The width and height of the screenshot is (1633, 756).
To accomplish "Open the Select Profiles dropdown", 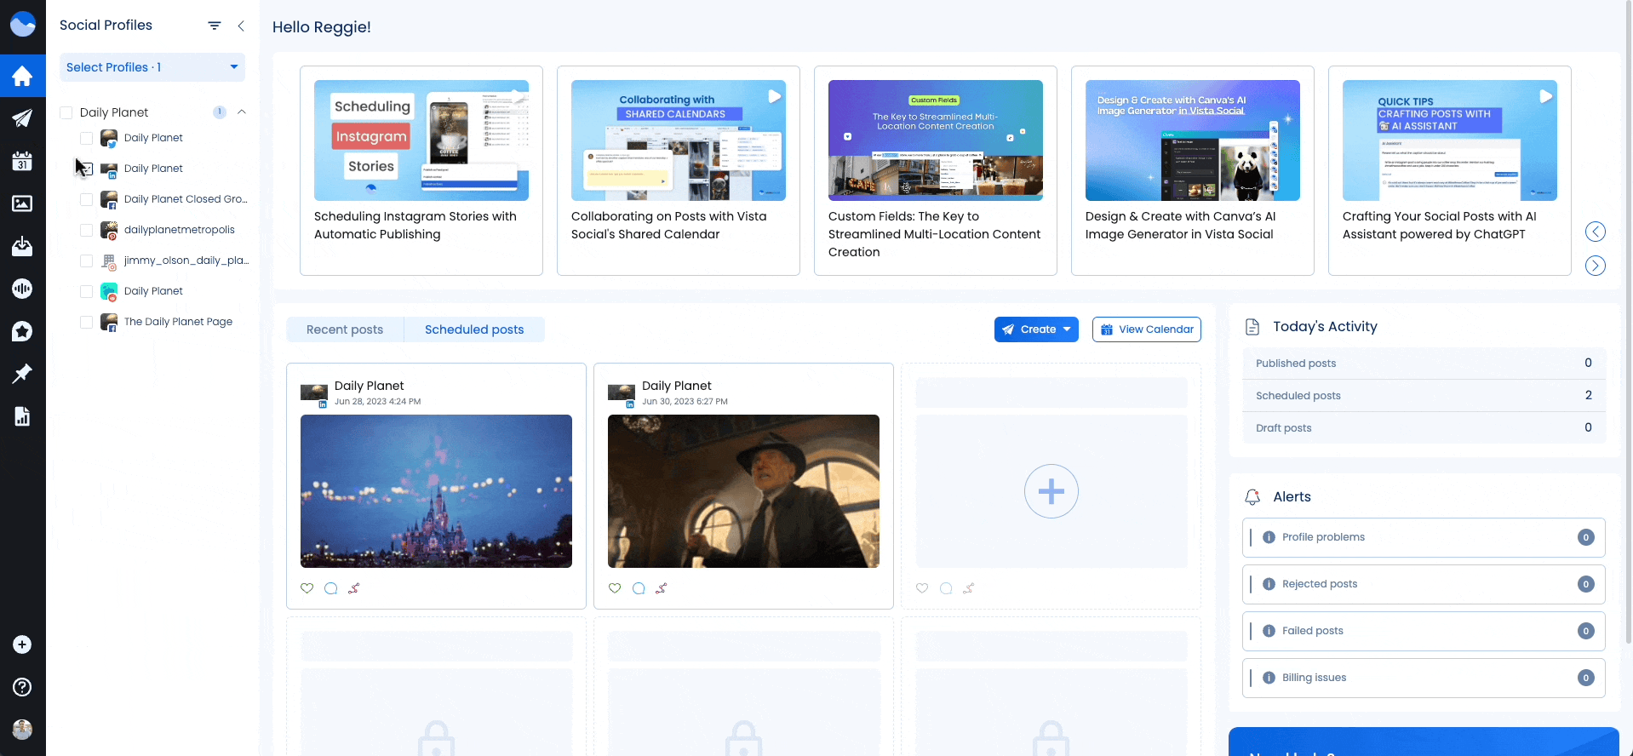I will click(152, 67).
